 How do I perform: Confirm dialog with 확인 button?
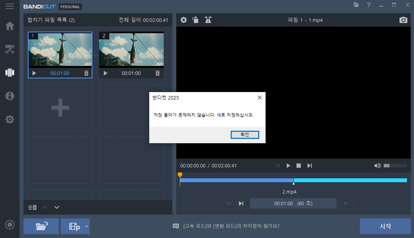point(245,135)
